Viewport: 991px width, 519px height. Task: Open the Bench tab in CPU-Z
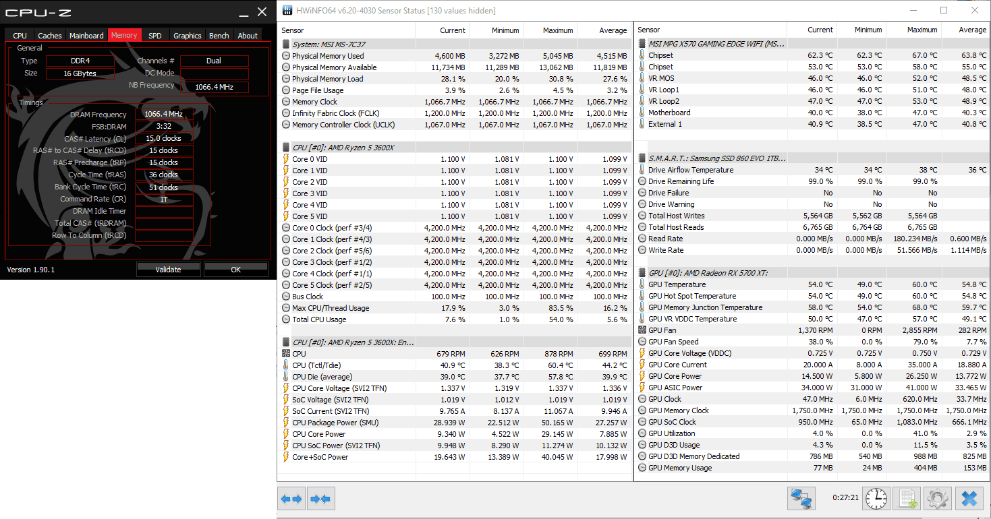tap(219, 36)
